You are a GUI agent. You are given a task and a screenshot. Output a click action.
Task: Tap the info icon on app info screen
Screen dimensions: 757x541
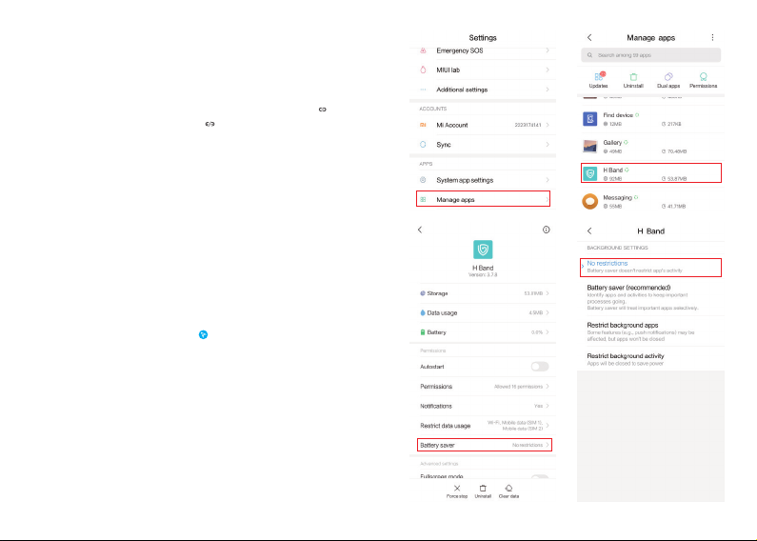[546, 230]
